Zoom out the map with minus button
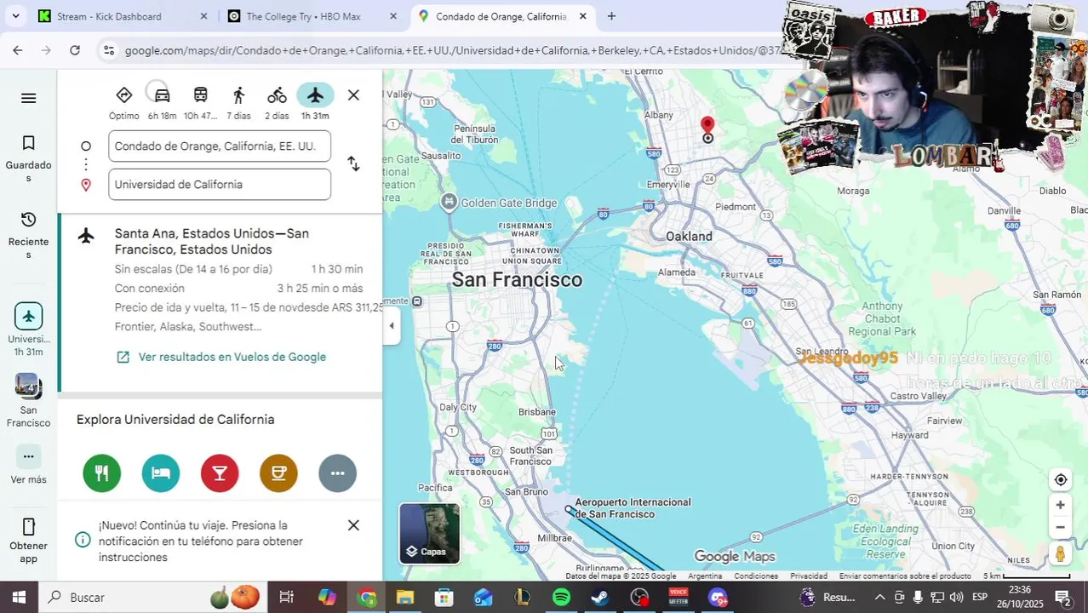This screenshot has height=613, width=1088. click(1060, 527)
